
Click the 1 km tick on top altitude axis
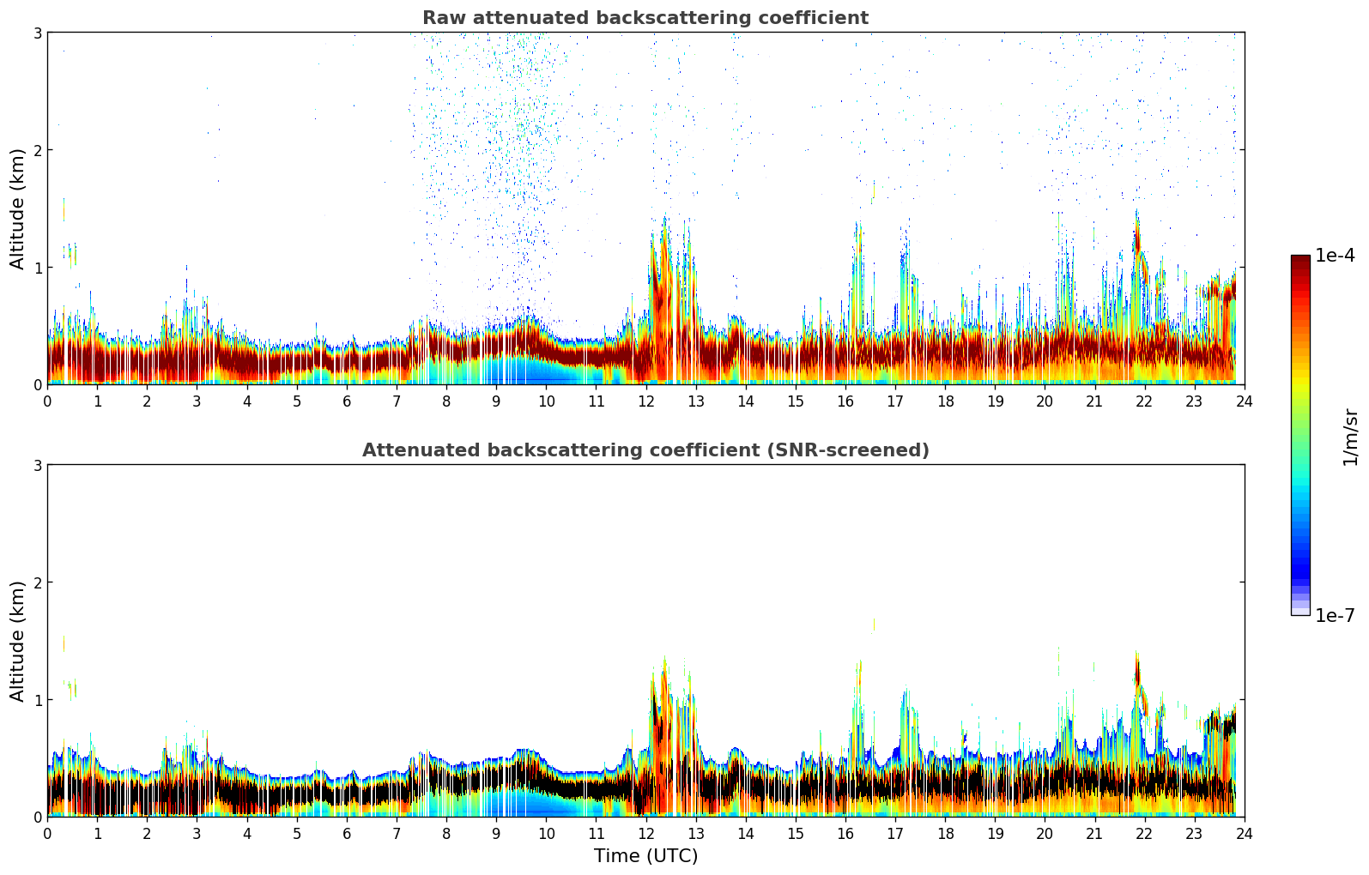(38, 268)
